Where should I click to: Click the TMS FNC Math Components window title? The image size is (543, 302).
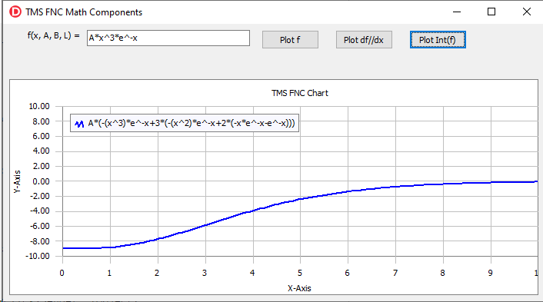tap(84, 12)
